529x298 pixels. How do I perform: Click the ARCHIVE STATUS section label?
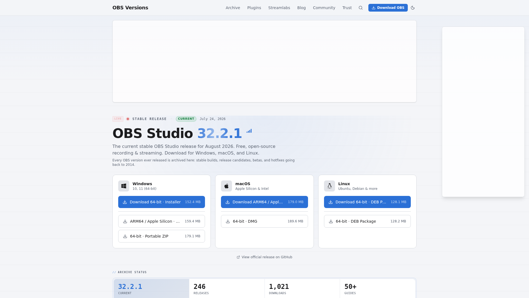(x=132, y=272)
